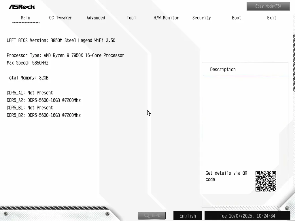Navigate to the Boot tab

coord(237,18)
